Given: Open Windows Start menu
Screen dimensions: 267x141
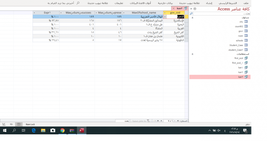Looking at the screenshot, I should coord(5,130).
